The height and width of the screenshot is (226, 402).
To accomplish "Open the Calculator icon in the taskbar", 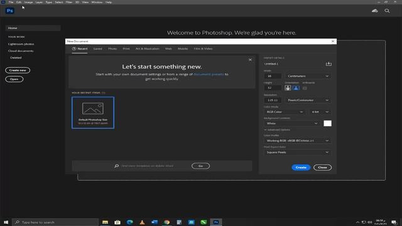I will pos(179,222).
